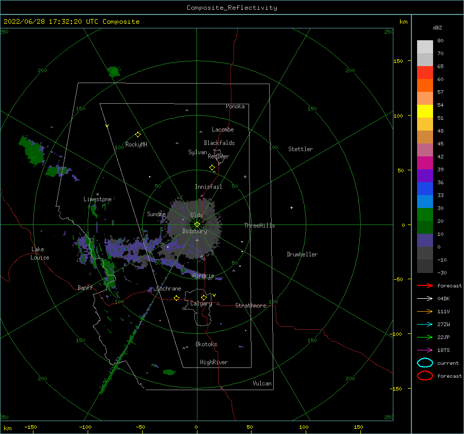Click the Airdrie city label
Screen dimensions: 464x434
click(203, 276)
